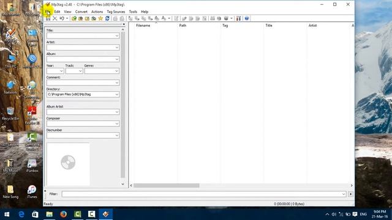
Task: Select the iFunbox desktop icon
Action: point(32,166)
